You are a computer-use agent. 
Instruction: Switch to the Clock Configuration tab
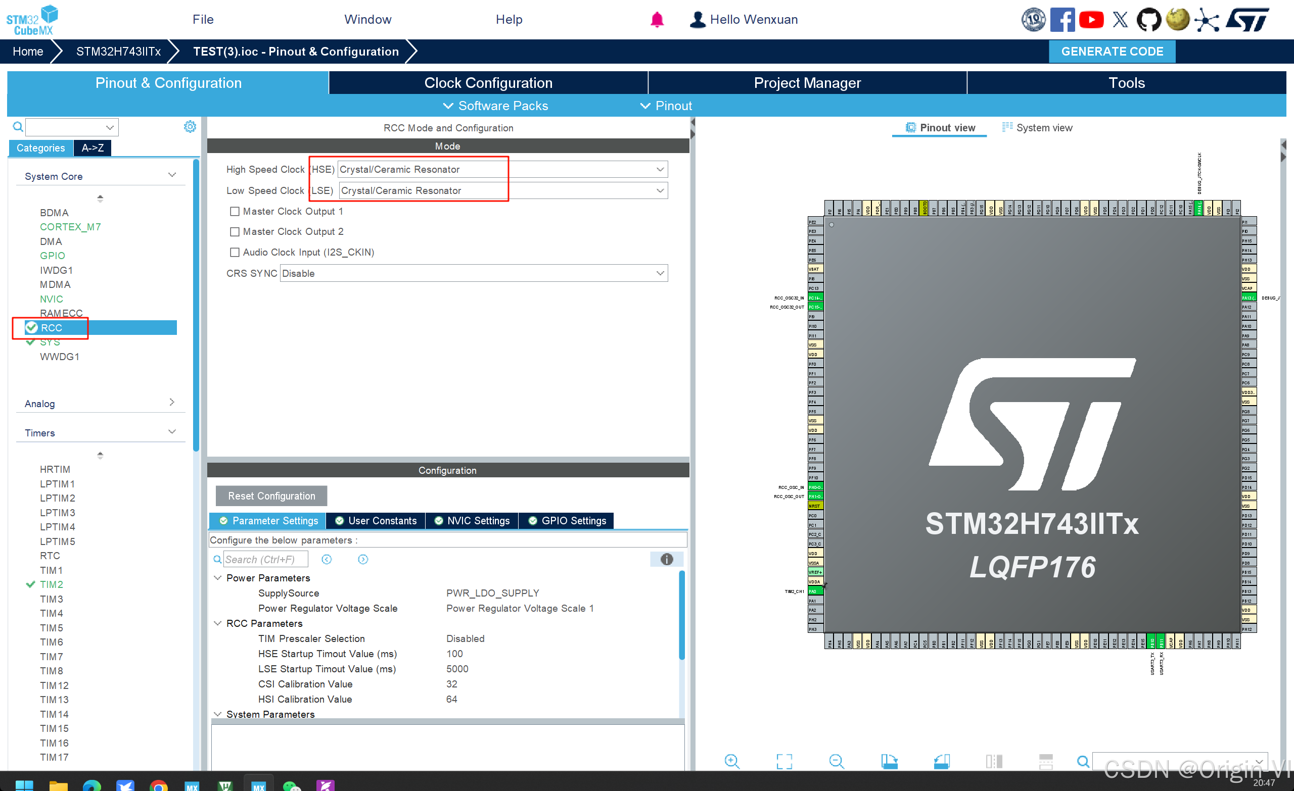point(488,83)
